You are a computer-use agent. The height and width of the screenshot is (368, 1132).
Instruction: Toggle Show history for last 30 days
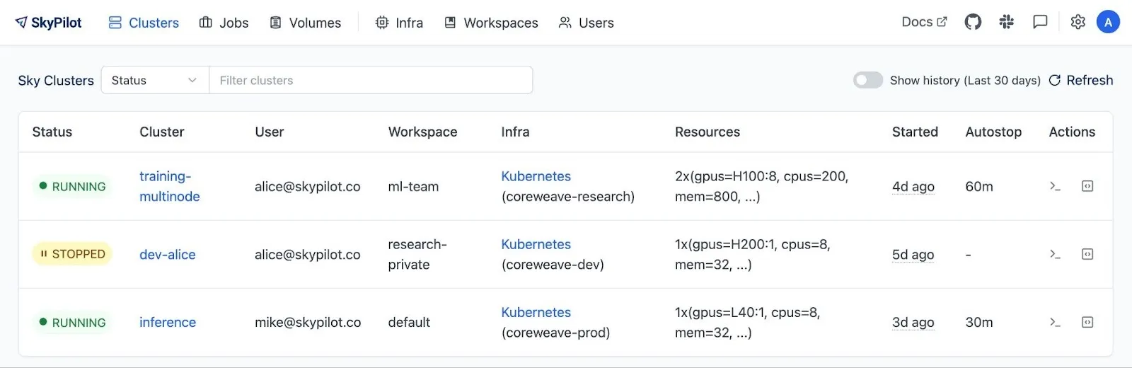point(868,80)
